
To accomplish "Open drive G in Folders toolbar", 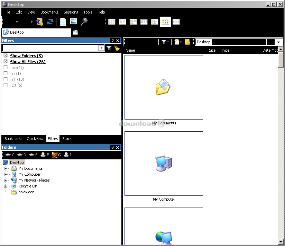I will click(x=56, y=155).
